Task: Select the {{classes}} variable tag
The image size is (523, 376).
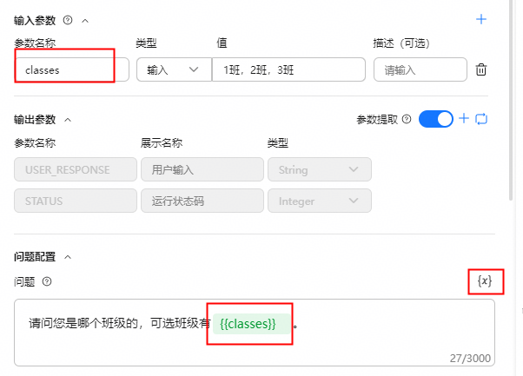Action: click(251, 324)
